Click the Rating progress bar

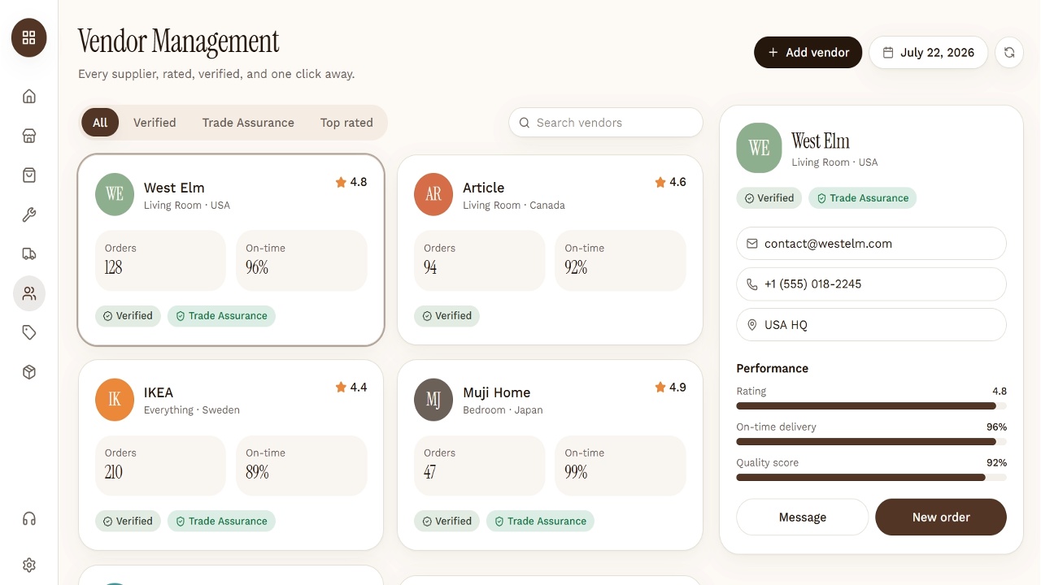pos(871,406)
